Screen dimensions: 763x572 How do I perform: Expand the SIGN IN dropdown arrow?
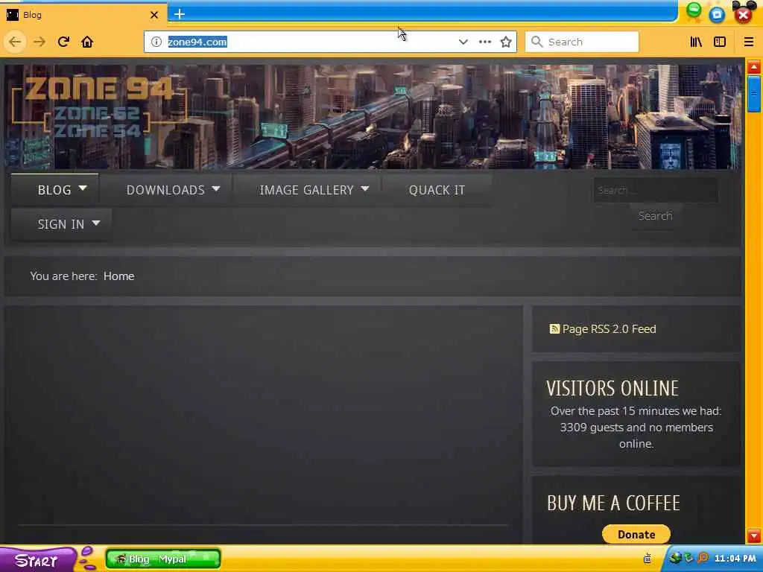click(96, 223)
